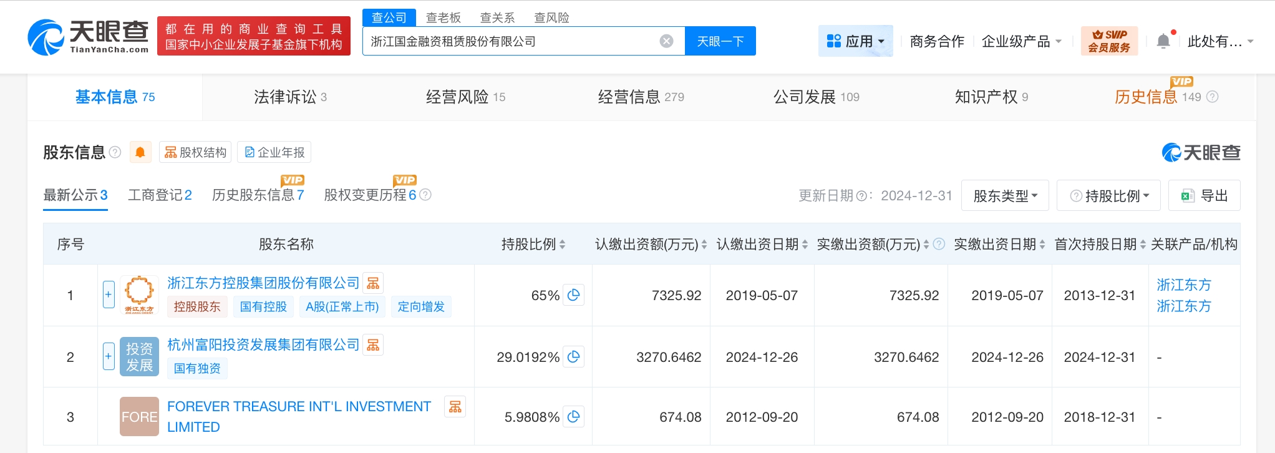Switch to 经营信息 tab
Screen dimensions: 1275x453
pyautogui.click(x=641, y=97)
